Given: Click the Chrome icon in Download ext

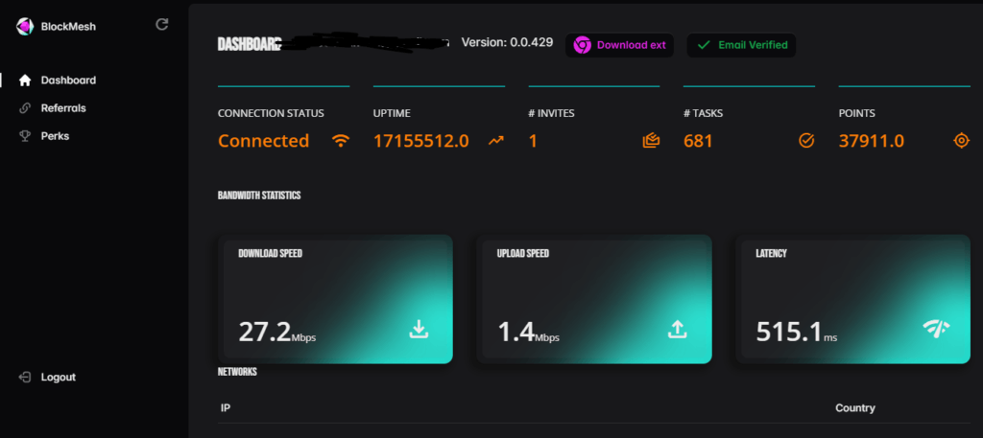Looking at the screenshot, I should (x=583, y=45).
